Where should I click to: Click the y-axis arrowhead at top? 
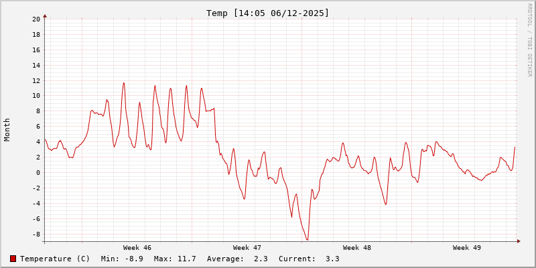pos(45,15)
